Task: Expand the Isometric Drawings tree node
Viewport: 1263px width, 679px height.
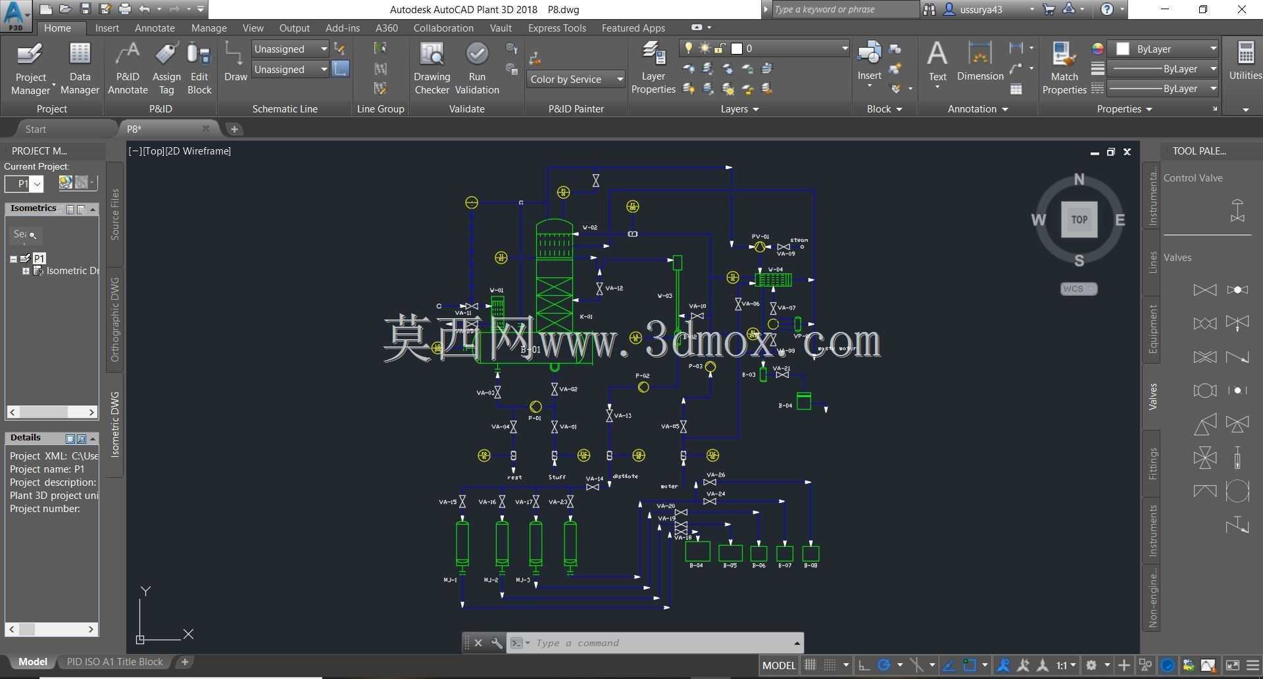Action: 26,271
